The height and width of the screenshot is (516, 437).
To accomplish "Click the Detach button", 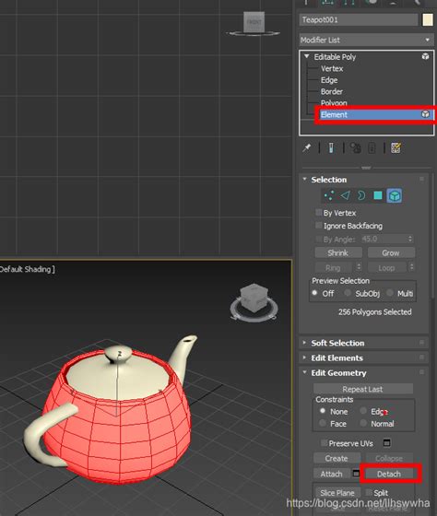I will pos(388,474).
